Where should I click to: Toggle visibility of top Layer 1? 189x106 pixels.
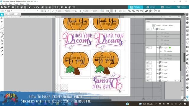tap(147, 29)
